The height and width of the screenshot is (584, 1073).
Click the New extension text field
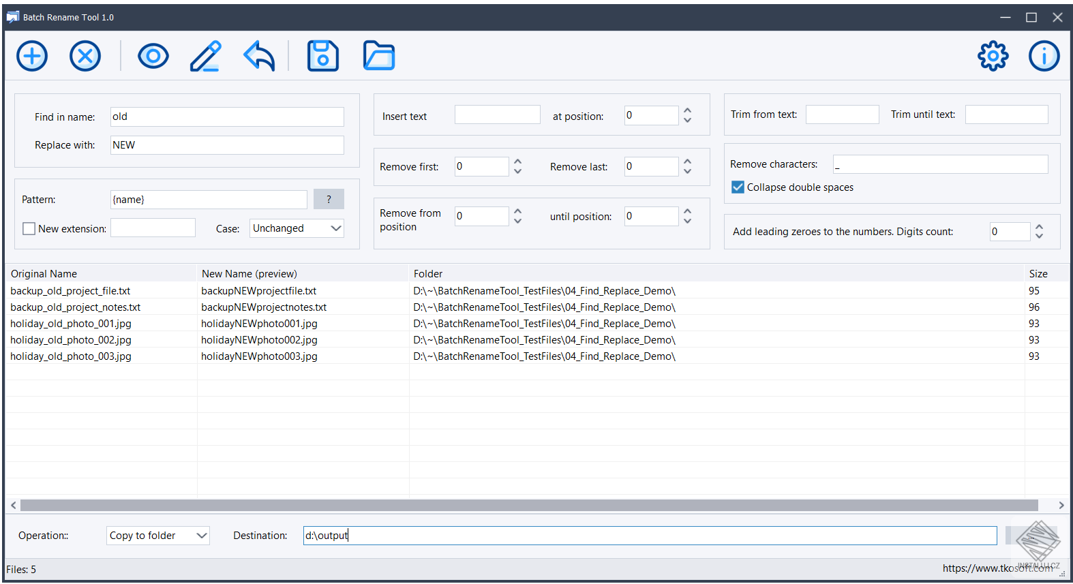pos(153,228)
